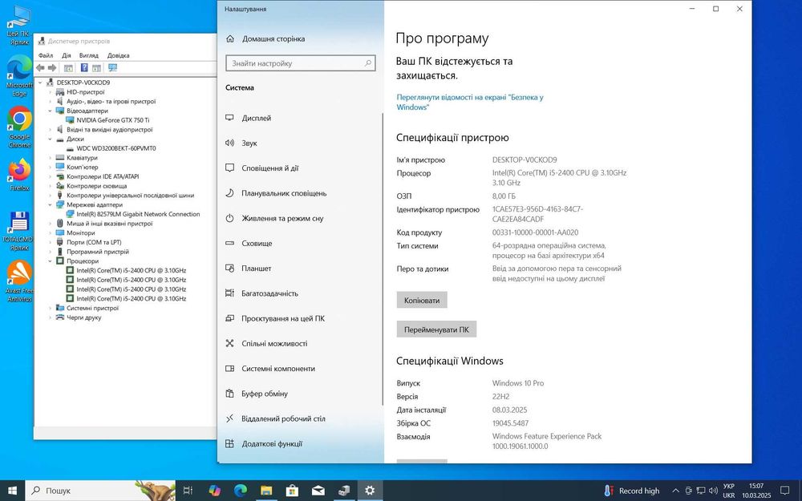Open Avast Free Antivirus desktop icon
The height and width of the screenshot is (501, 802).
click(19, 281)
